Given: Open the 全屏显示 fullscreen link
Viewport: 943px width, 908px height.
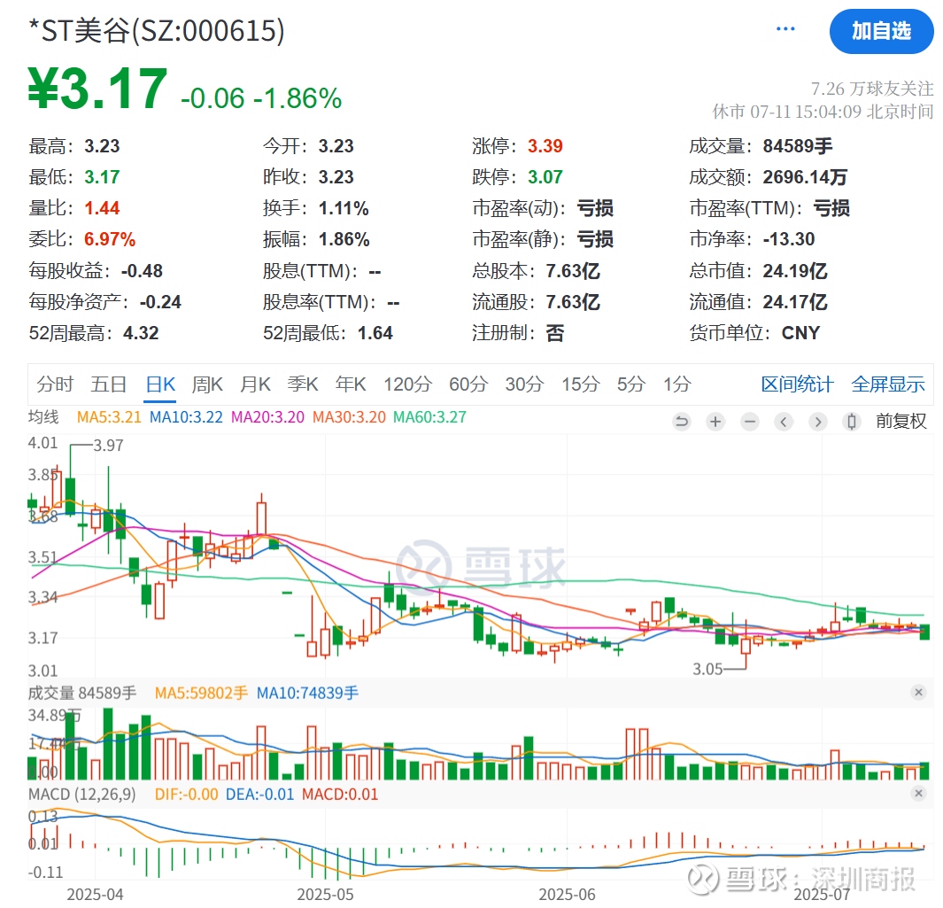Looking at the screenshot, I should pos(888,384).
